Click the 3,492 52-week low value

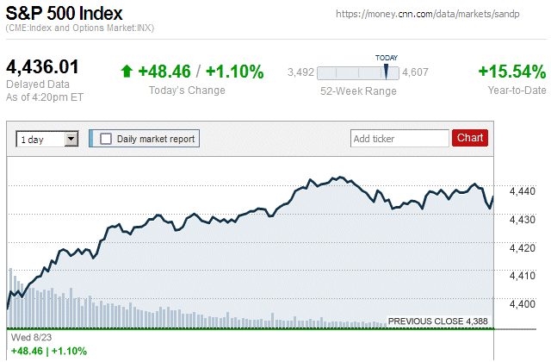pyautogui.click(x=300, y=72)
